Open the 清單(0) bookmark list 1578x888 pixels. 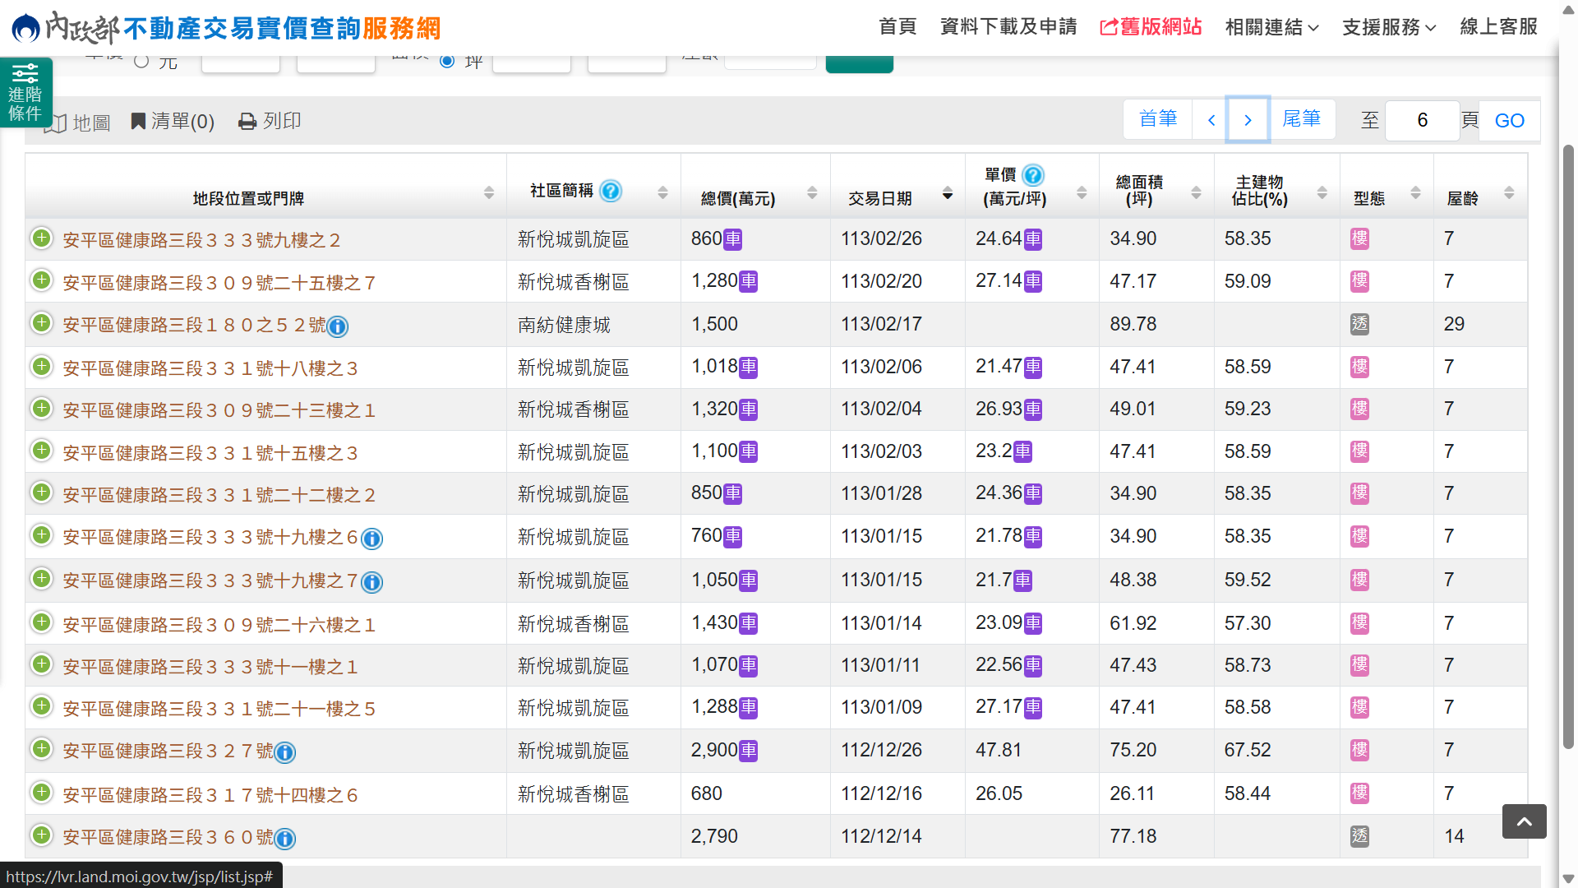[173, 122]
